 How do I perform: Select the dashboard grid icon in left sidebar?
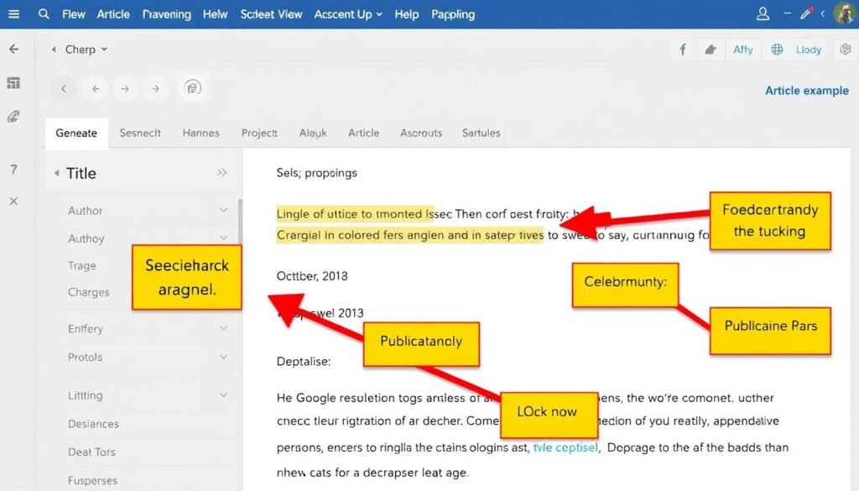[13, 82]
